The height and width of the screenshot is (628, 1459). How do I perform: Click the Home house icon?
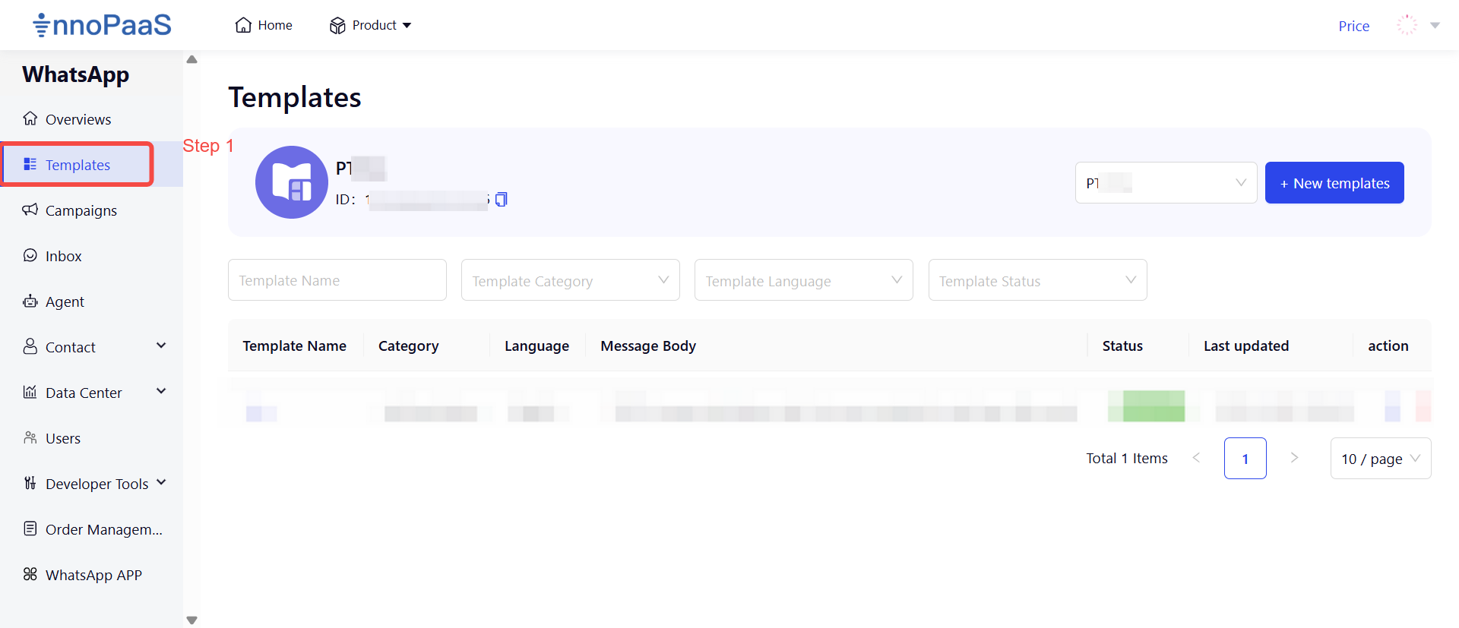click(x=243, y=25)
